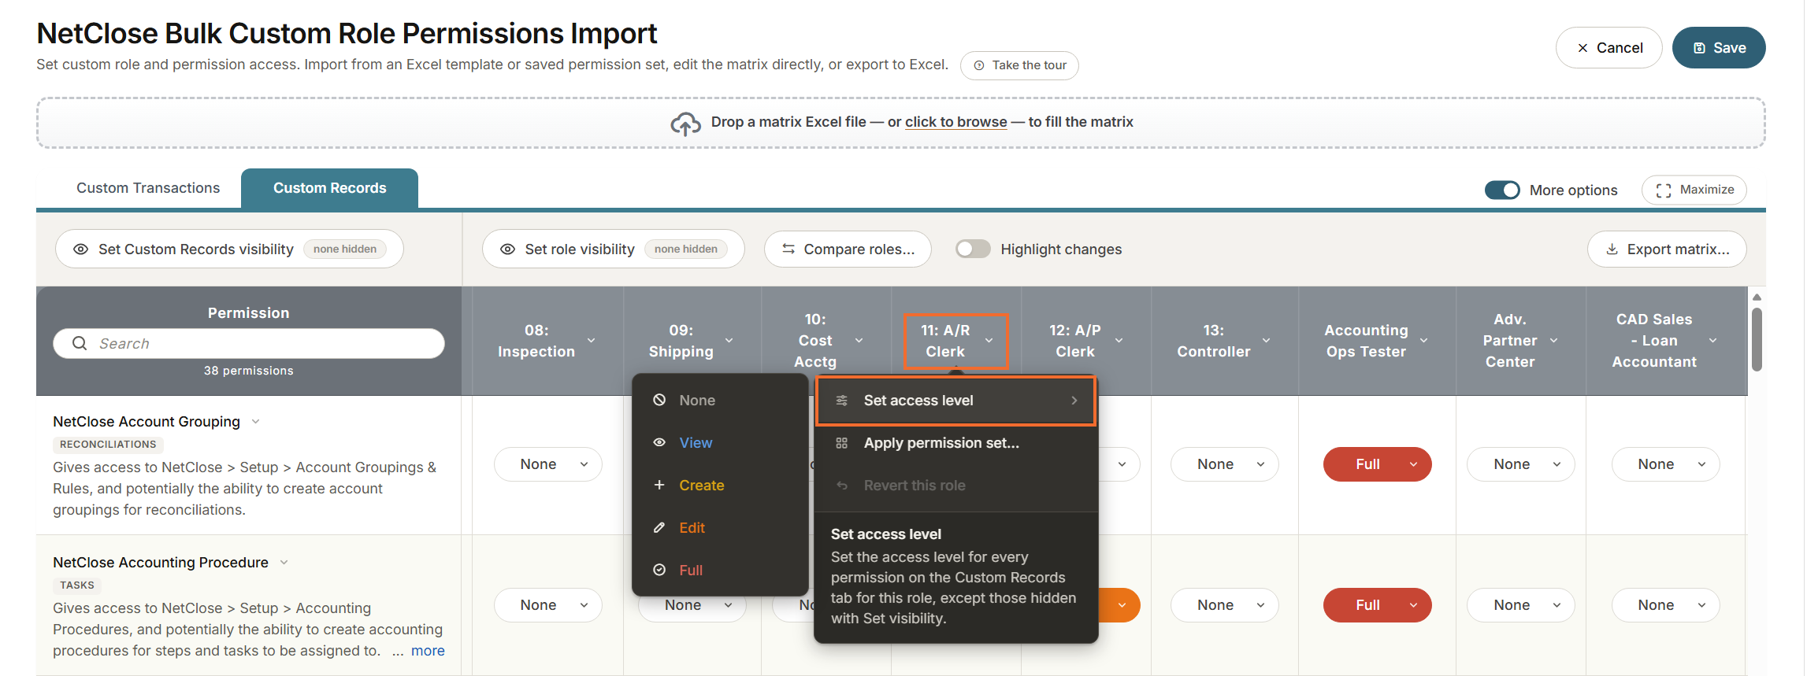Click the magnifier icon in Permission search
The height and width of the screenshot is (676, 1807).
tap(80, 343)
